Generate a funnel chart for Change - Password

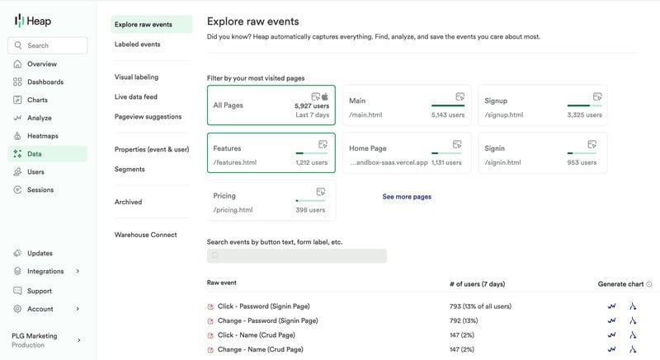[x=633, y=320]
